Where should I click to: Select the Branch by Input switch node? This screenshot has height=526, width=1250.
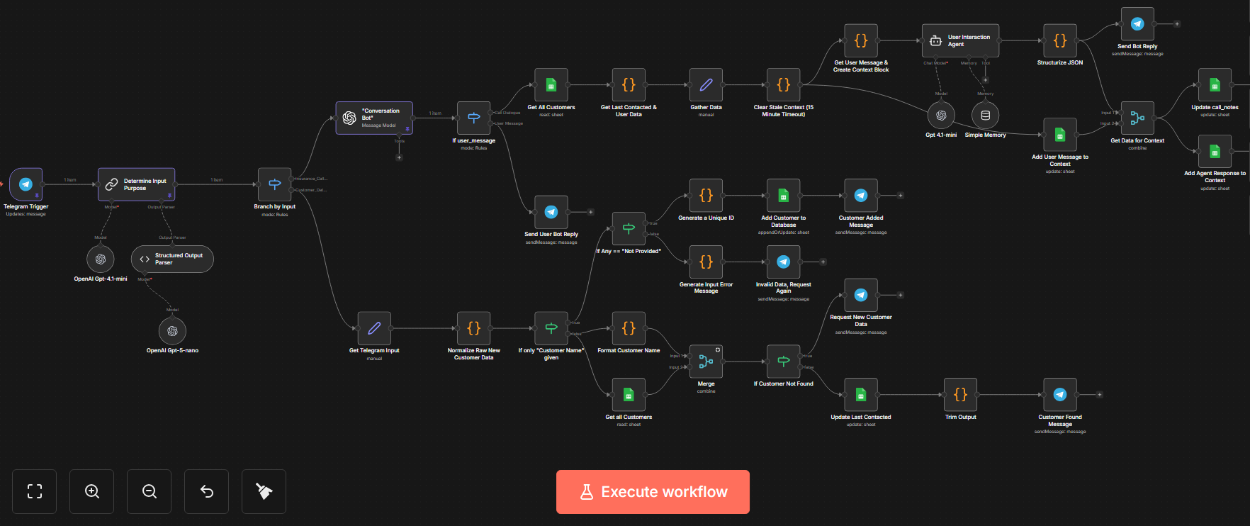[x=275, y=184]
